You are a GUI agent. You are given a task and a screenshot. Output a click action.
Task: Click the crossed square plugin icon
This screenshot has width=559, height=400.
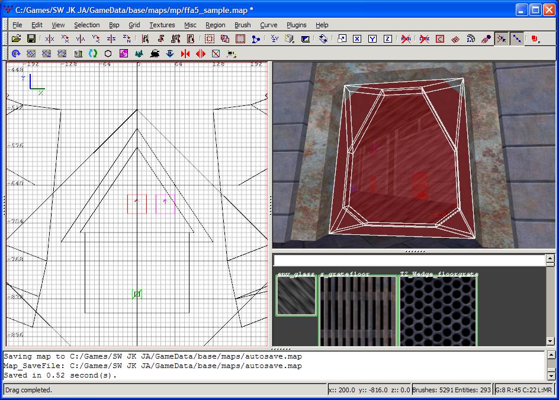coord(216,54)
